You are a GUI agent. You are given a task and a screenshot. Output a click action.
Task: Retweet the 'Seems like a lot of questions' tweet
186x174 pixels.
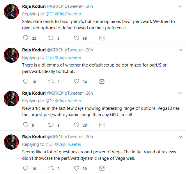[51, 168]
